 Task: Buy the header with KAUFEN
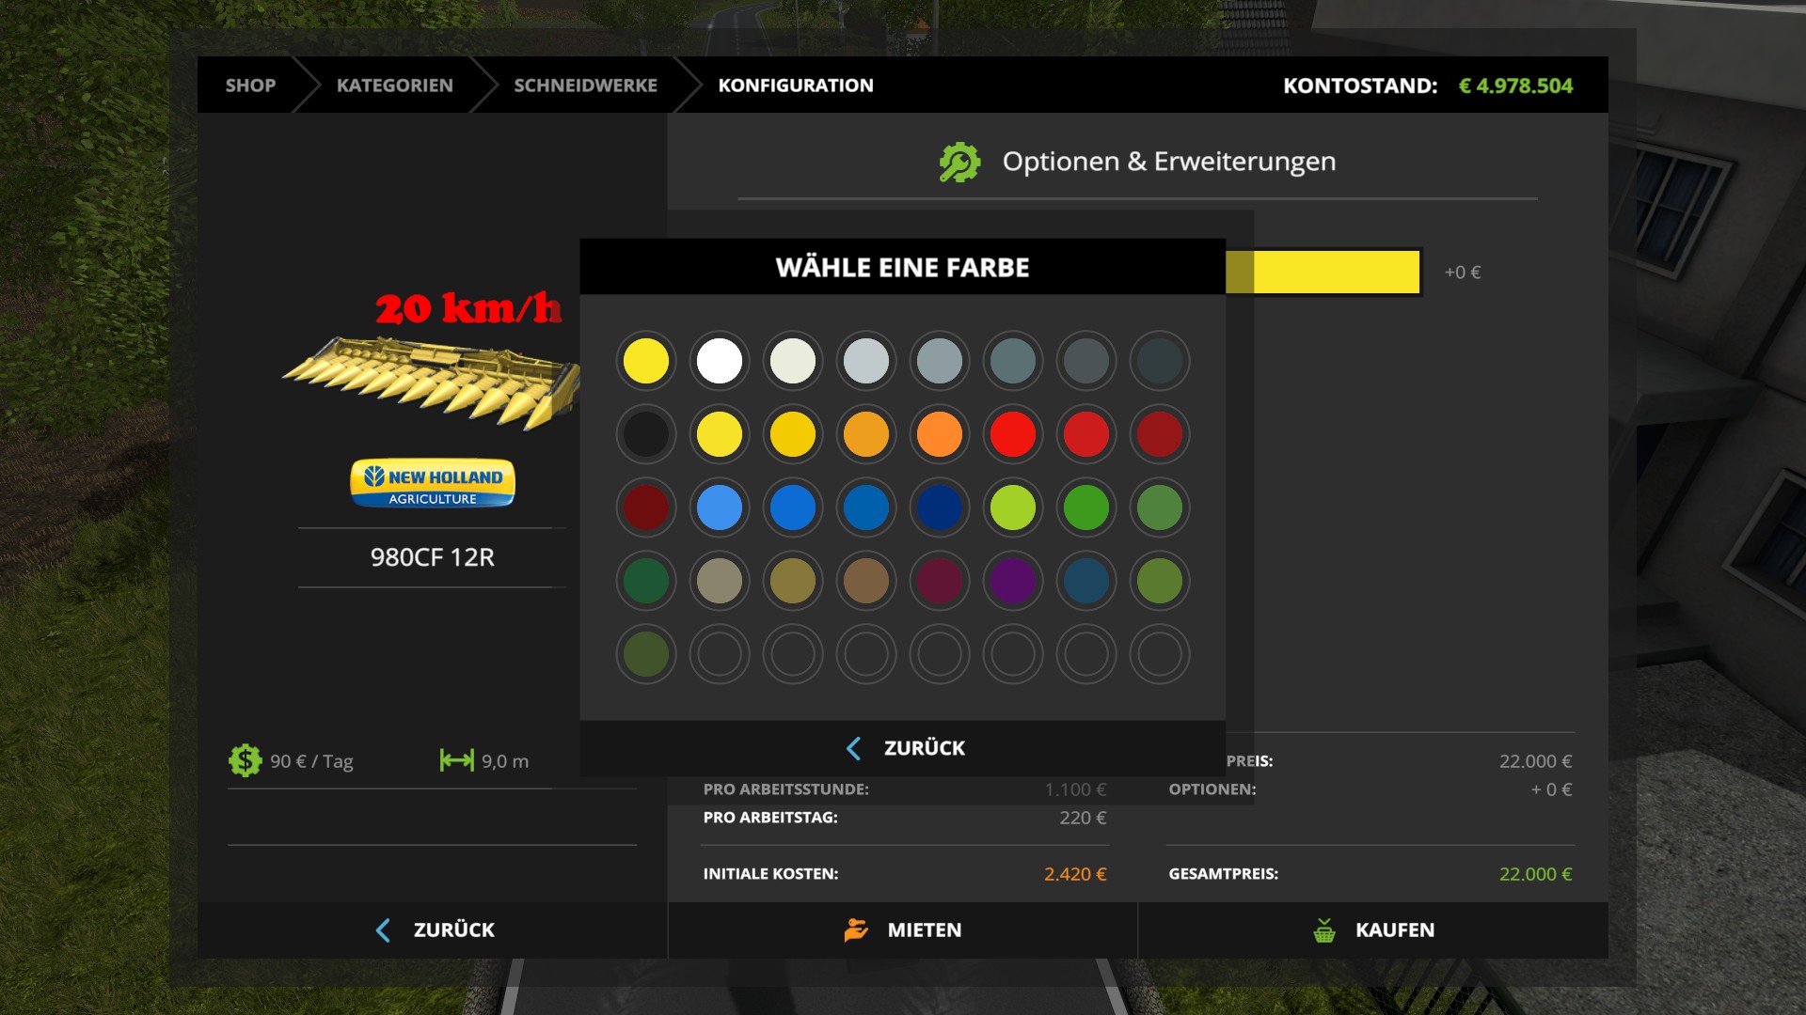point(1373,930)
